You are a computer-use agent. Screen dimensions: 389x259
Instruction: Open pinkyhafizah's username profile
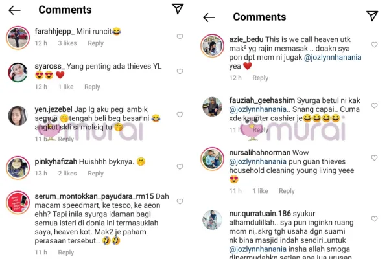point(56,162)
